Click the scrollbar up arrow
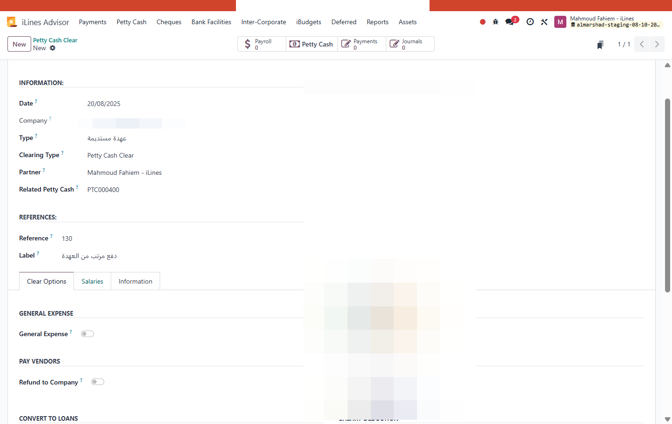The height and width of the screenshot is (424, 672). click(x=667, y=66)
